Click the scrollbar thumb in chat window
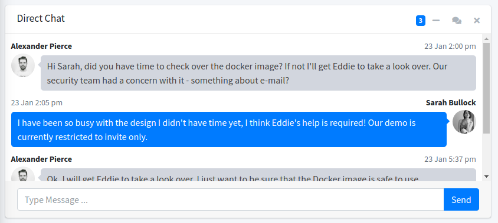The width and height of the screenshot is (498, 223). 486,88
